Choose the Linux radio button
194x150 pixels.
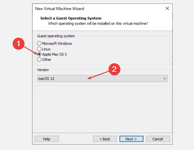39,49
